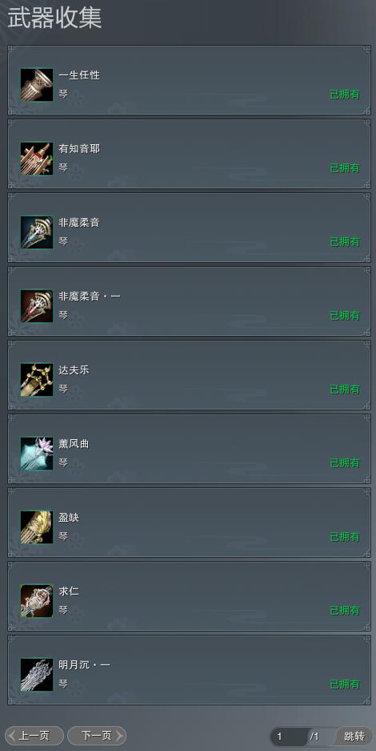Click the 非魔柔音·一 red weapon icon
Image resolution: width=376 pixels, height=751 pixels.
pyautogui.click(x=37, y=306)
